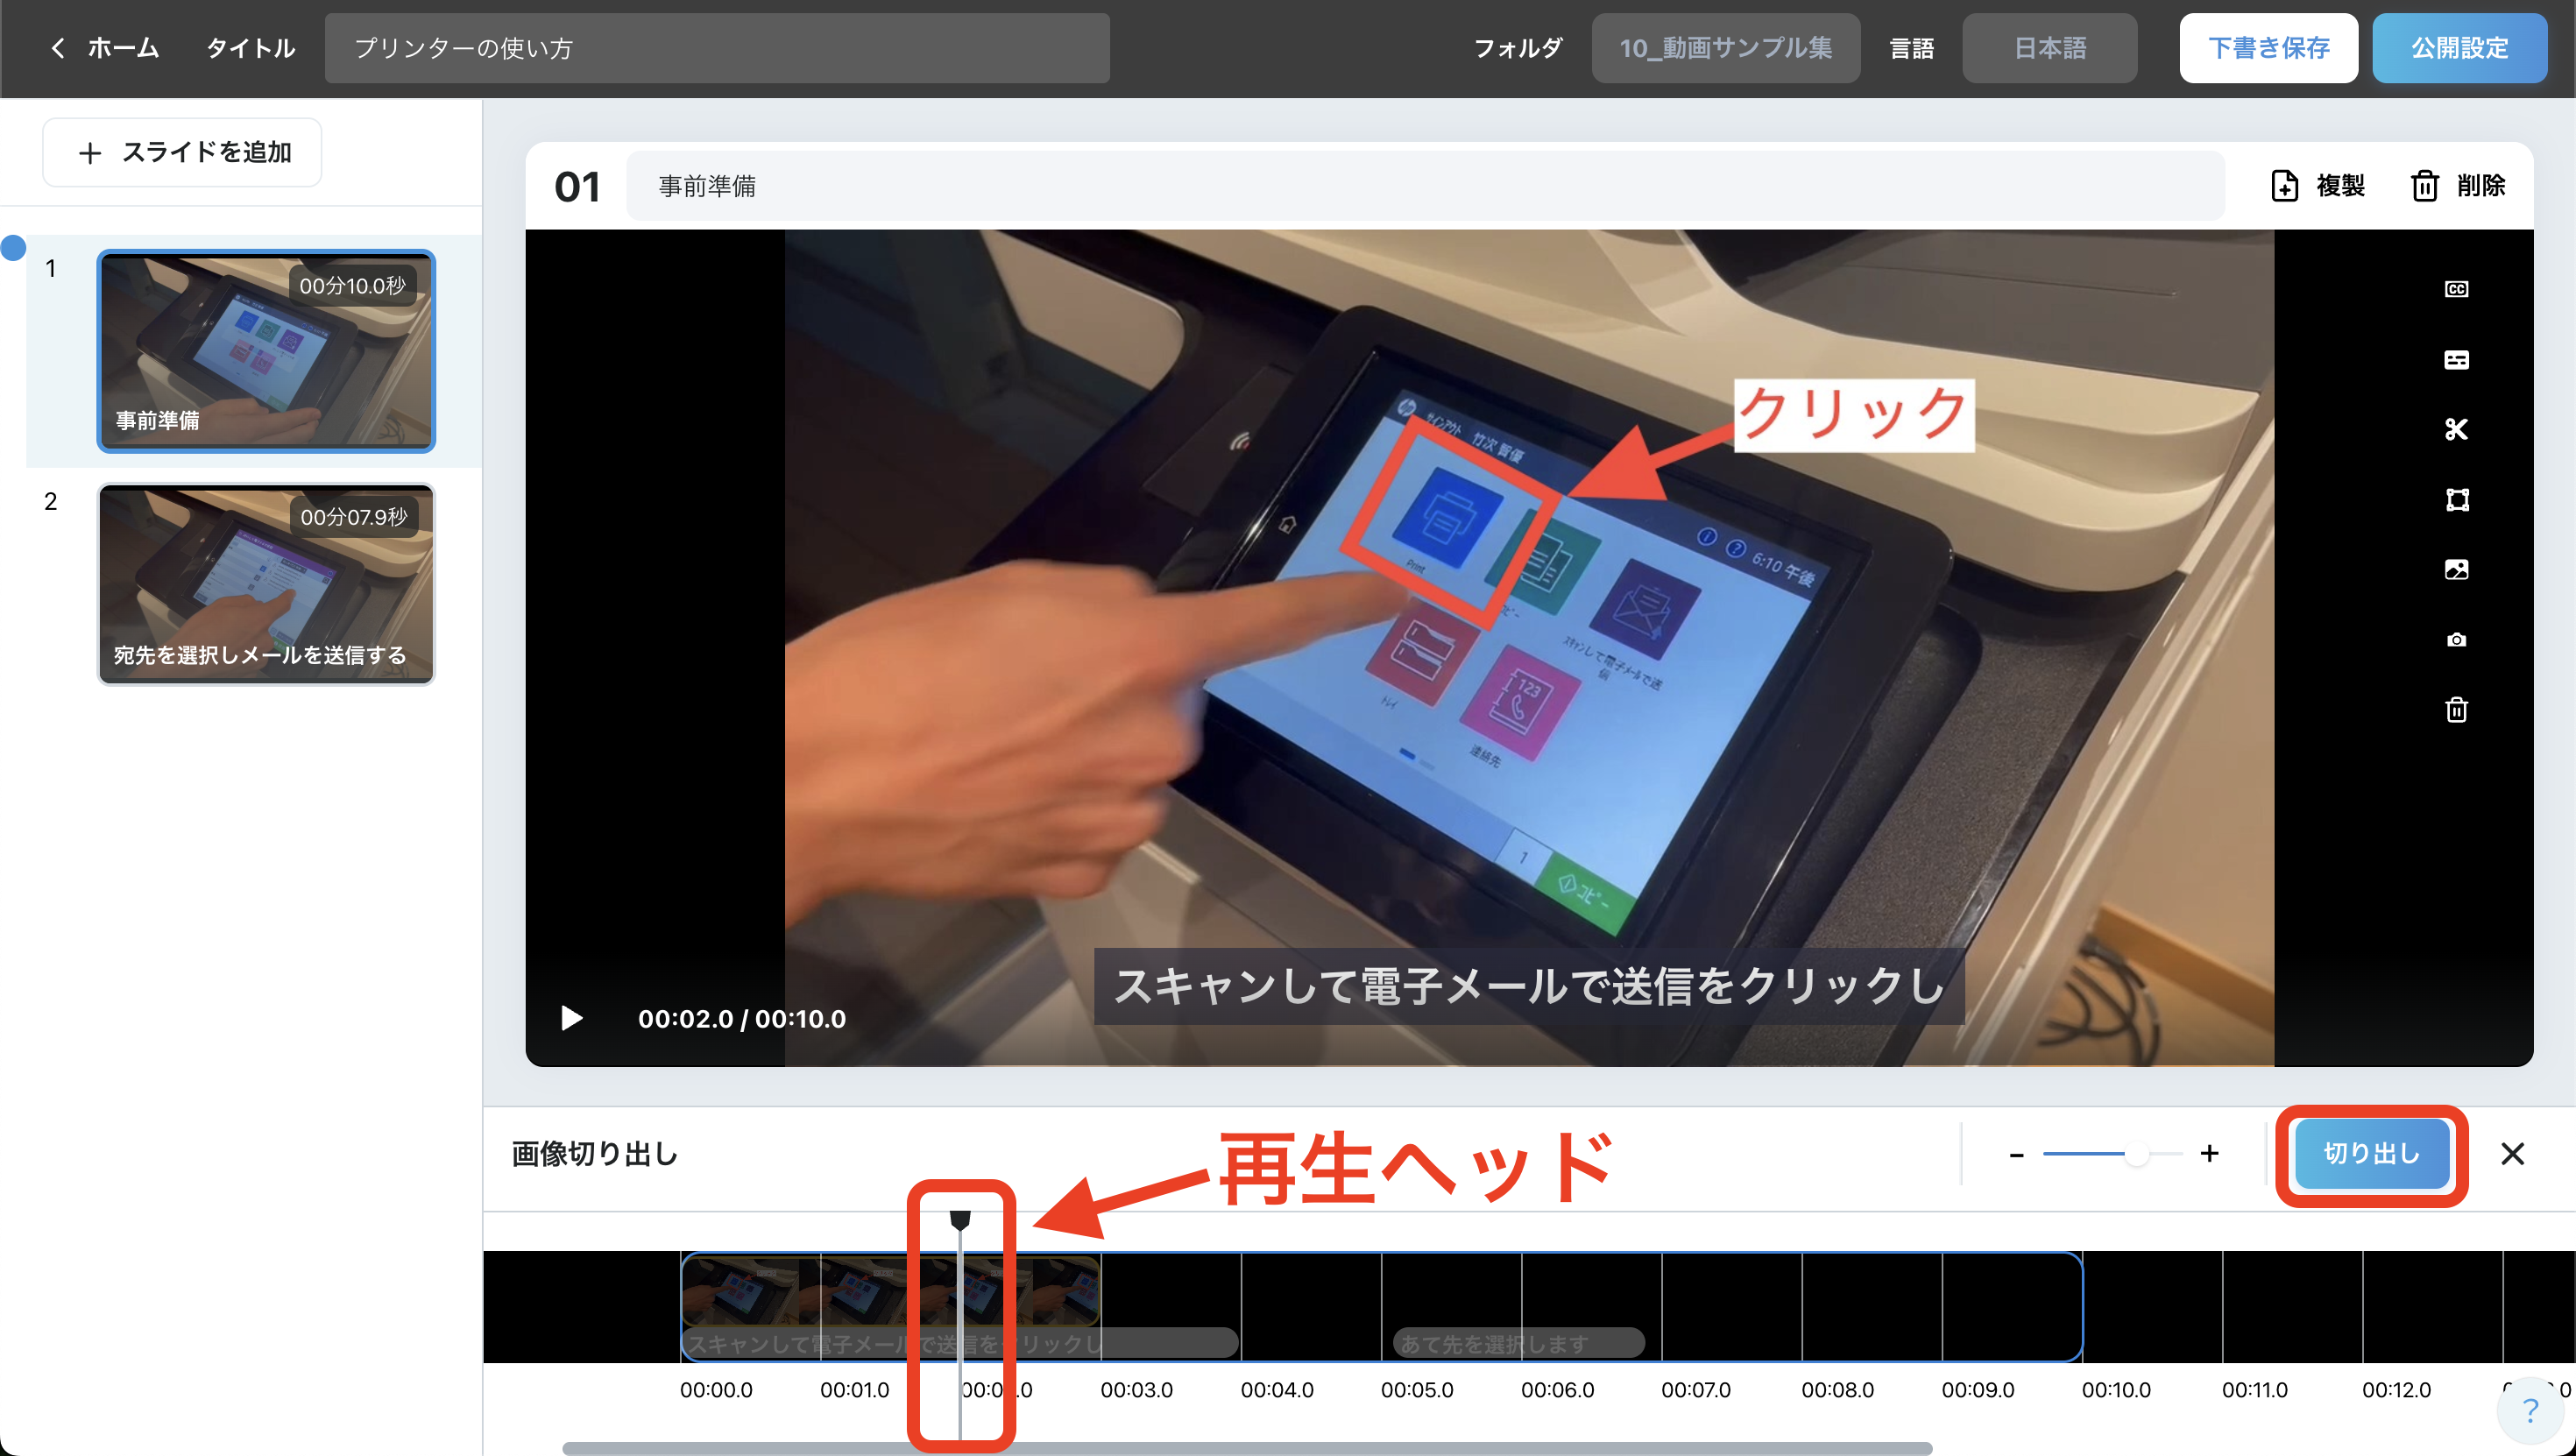Click the blue 切り出し button

tap(2371, 1153)
